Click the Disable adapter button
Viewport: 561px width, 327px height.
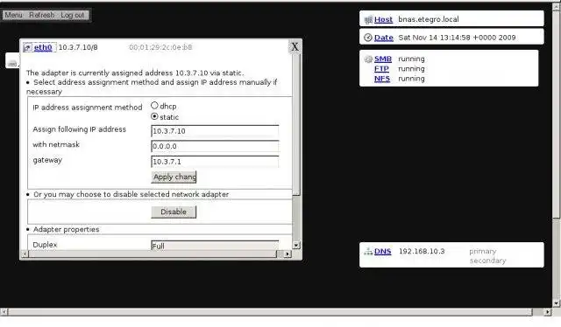[x=174, y=212]
